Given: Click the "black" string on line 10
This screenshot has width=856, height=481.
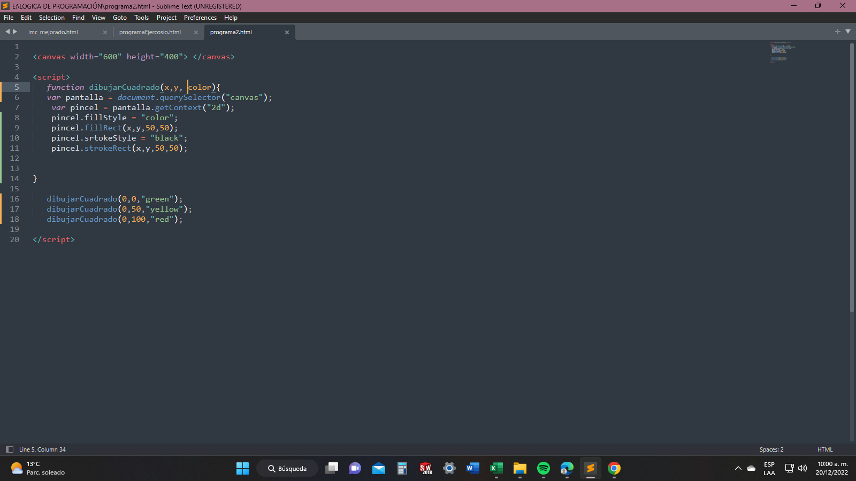Looking at the screenshot, I should point(166,138).
